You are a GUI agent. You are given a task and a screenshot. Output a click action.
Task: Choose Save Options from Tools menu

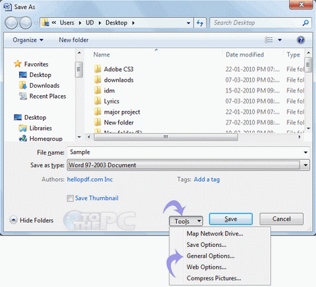tap(207, 245)
